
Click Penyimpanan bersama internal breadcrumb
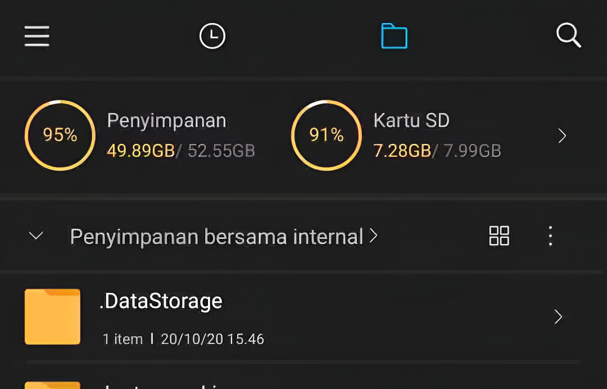[x=216, y=237]
